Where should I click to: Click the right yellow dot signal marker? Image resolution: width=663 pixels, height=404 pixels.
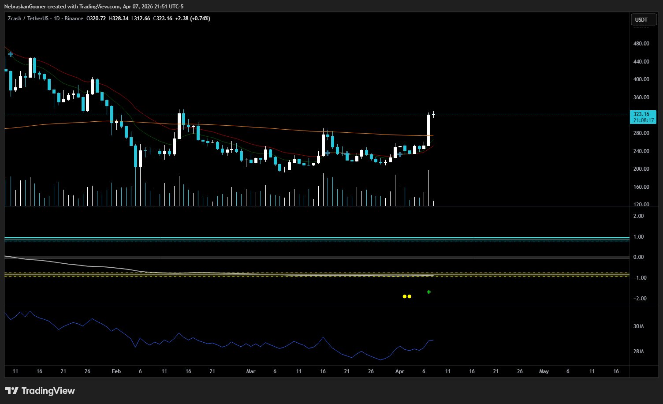[x=410, y=296]
